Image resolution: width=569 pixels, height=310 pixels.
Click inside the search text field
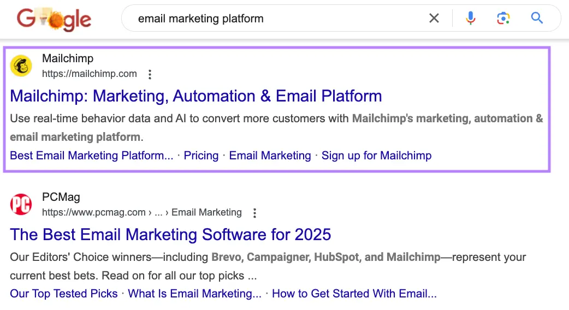click(273, 19)
